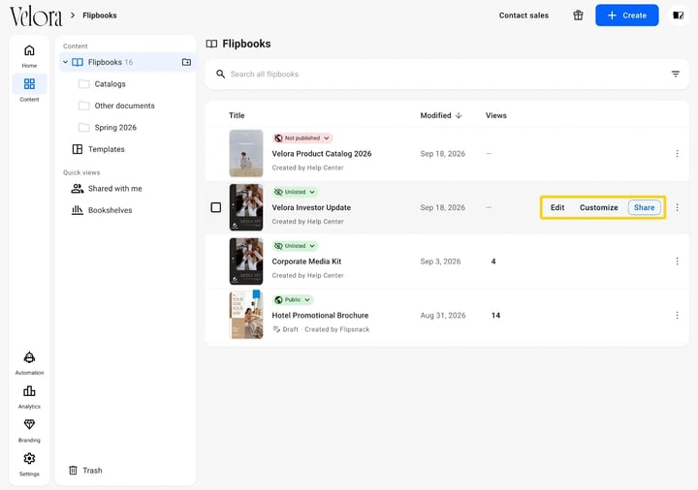Viewport: 698px width, 490px height.
Task: Click the Corporate Media Kit title
Action: tap(306, 261)
